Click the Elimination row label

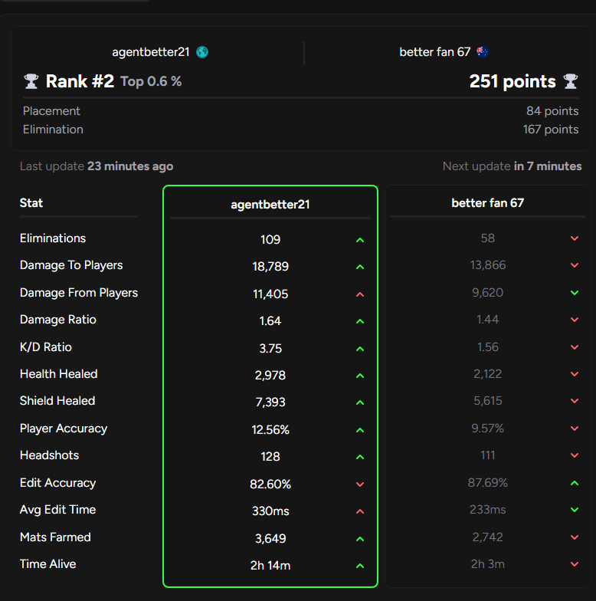[54, 130]
